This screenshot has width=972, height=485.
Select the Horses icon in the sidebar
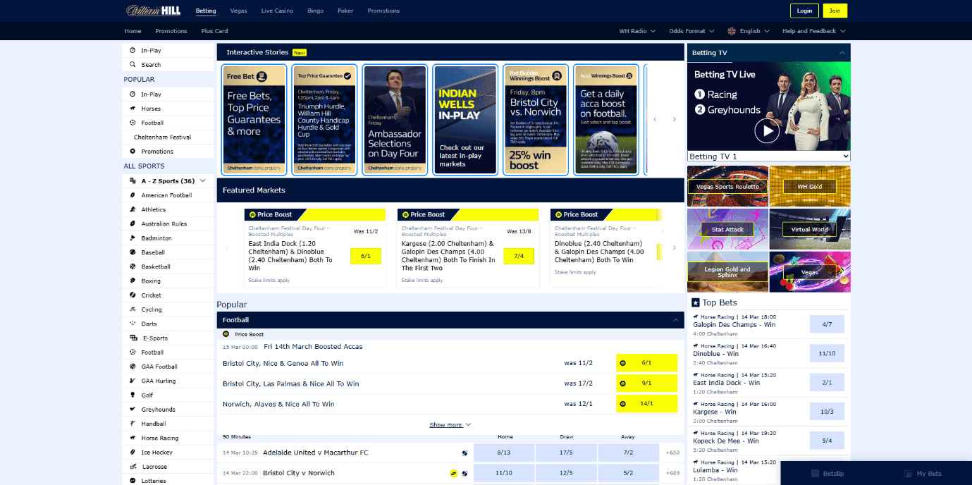(x=134, y=108)
